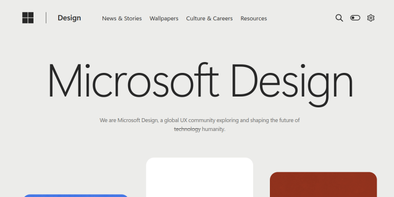Open the settings gear icon

coord(371,18)
